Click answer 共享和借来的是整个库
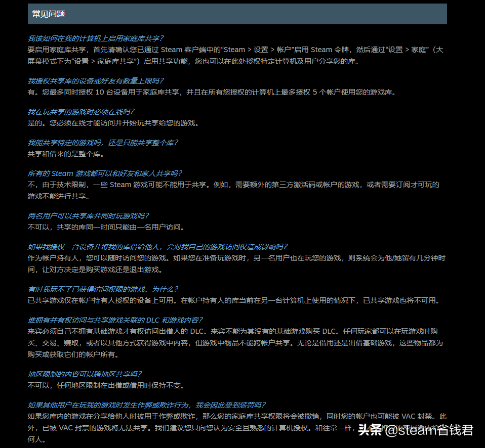485x448 pixels. (66, 154)
